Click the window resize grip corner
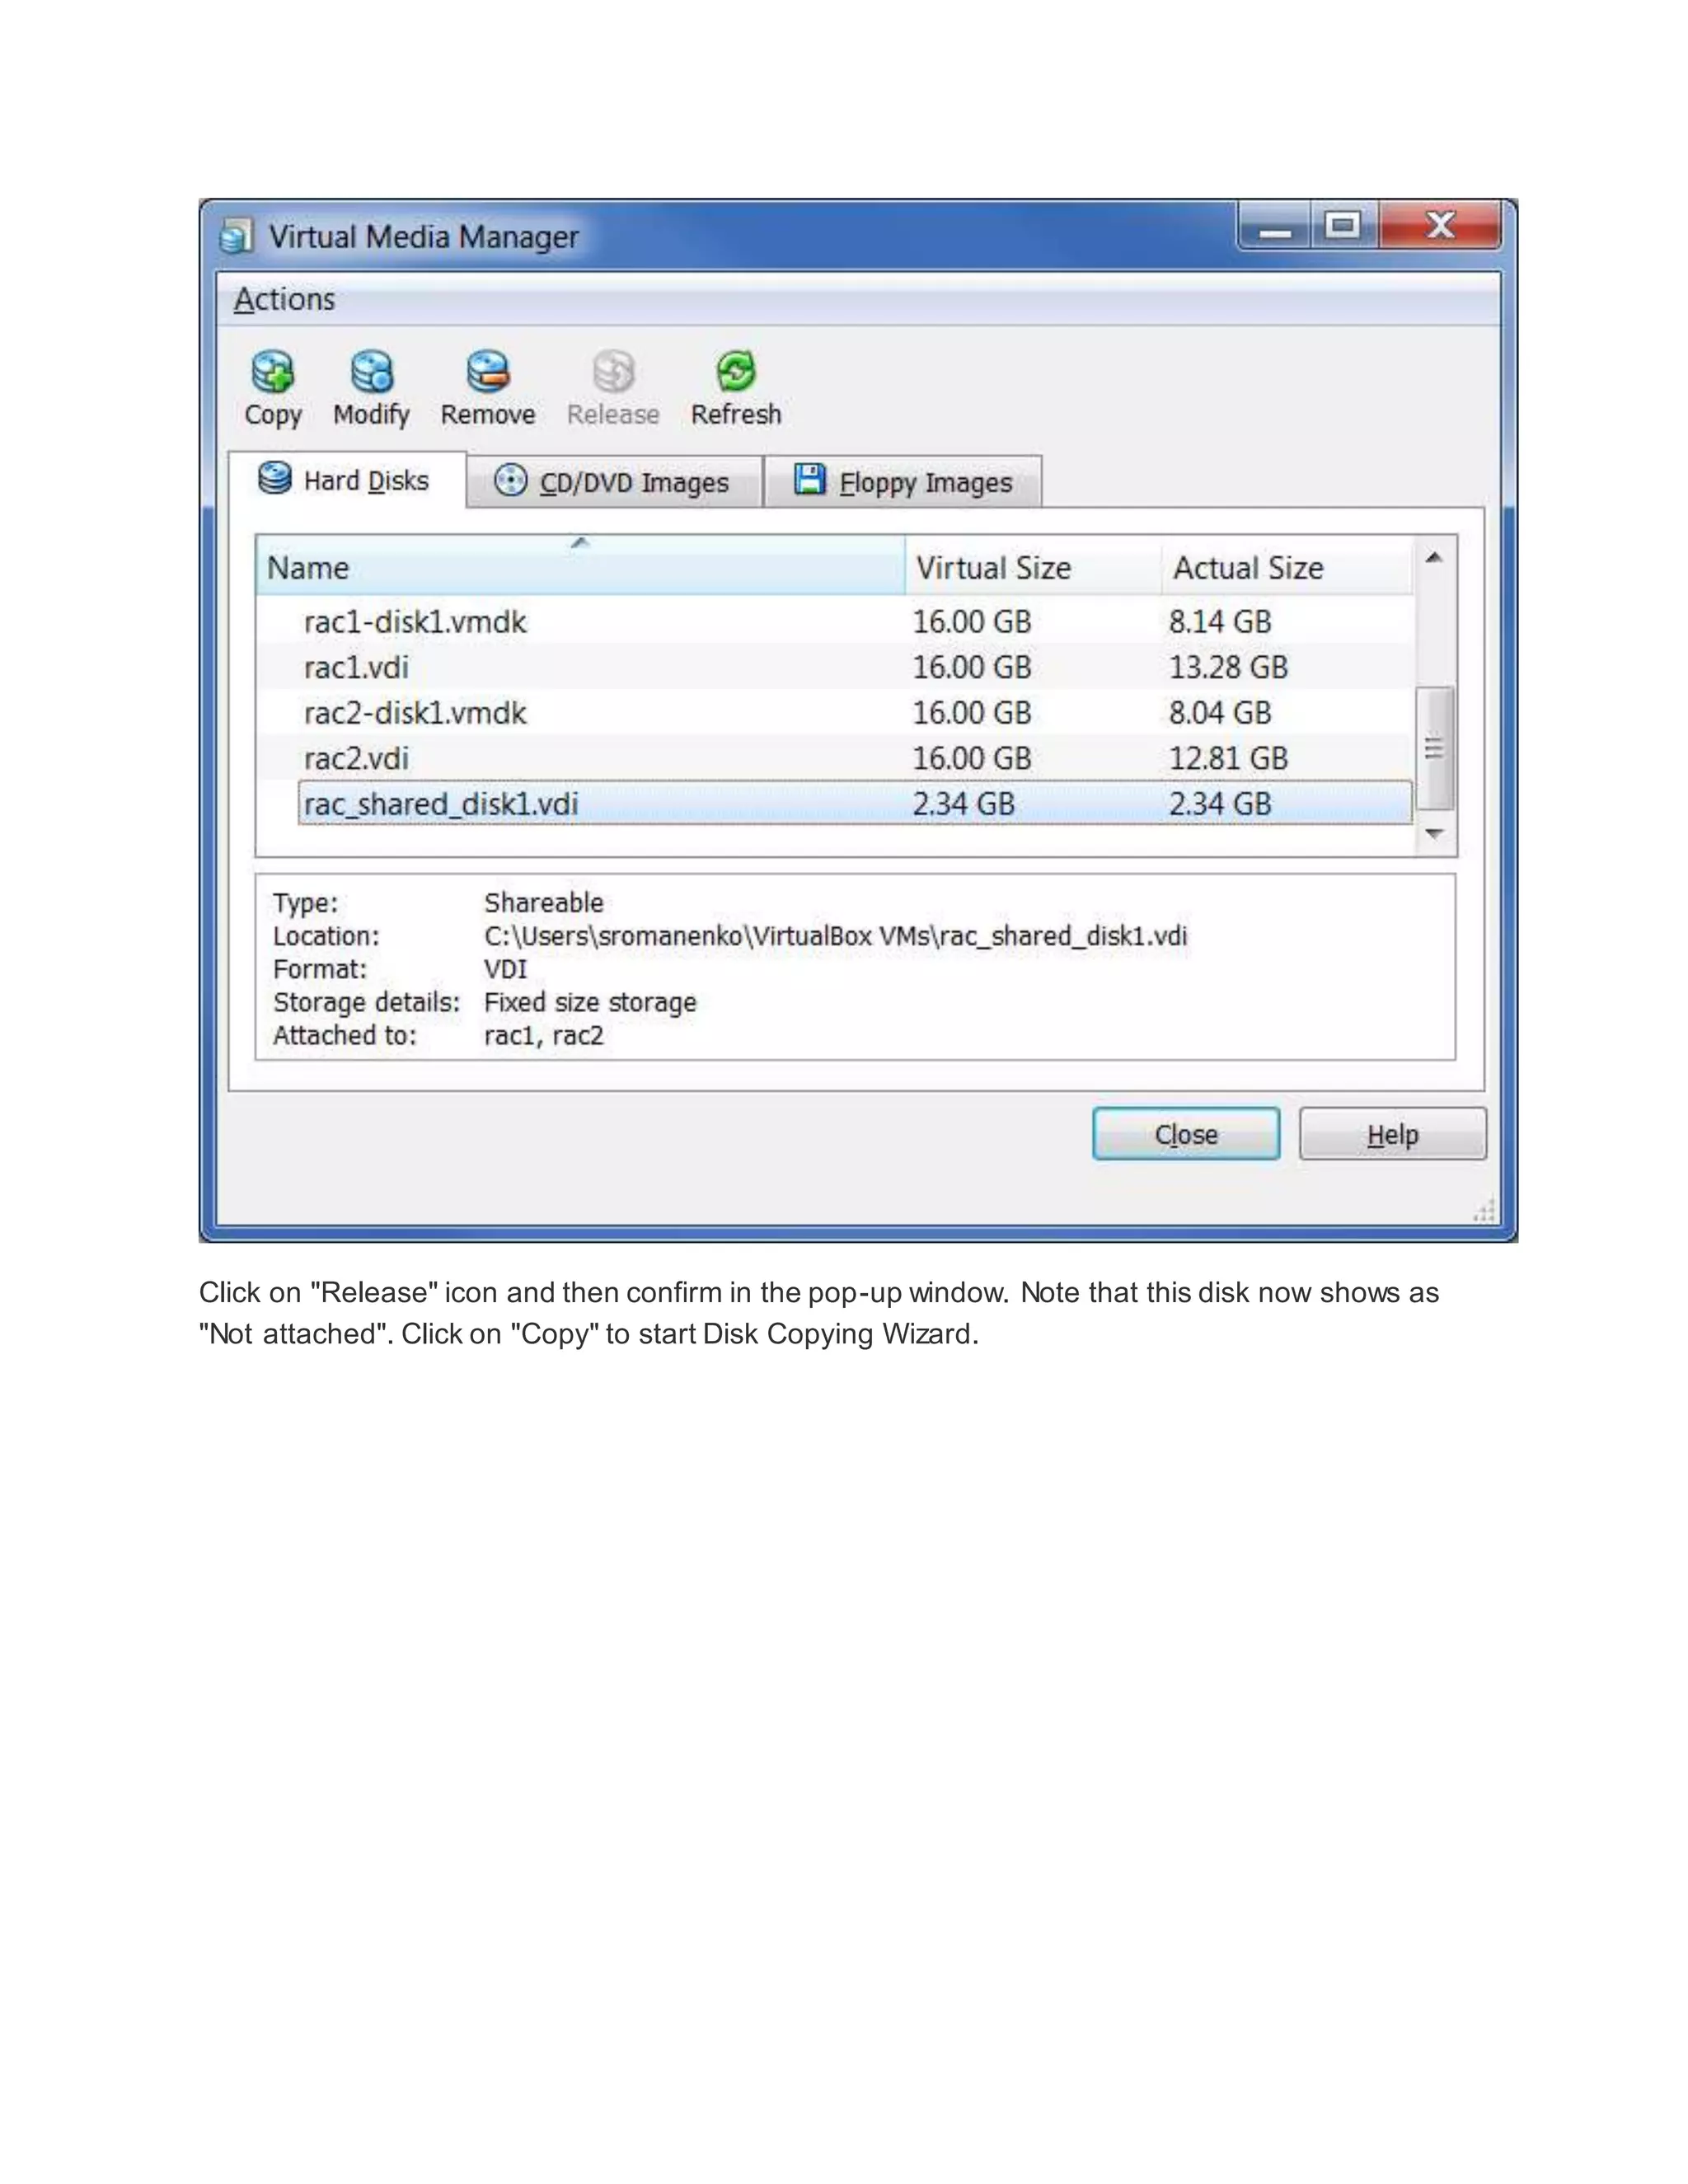This screenshot has height=2184, width=1688. click(x=1484, y=1211)
